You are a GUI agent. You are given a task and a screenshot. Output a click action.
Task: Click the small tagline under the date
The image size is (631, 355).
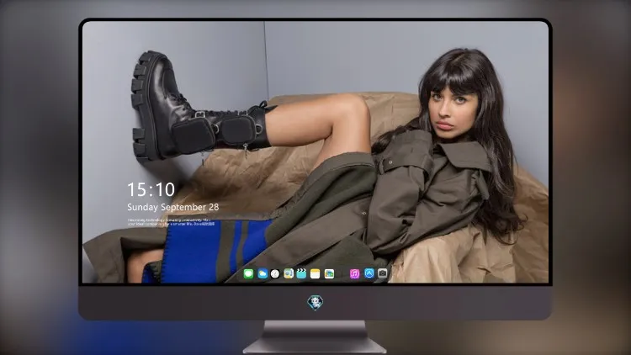point(171,222)
